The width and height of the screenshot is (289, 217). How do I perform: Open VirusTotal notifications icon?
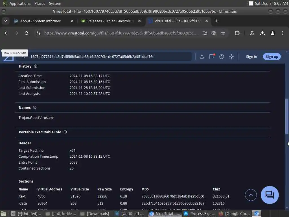pos(212,56)
